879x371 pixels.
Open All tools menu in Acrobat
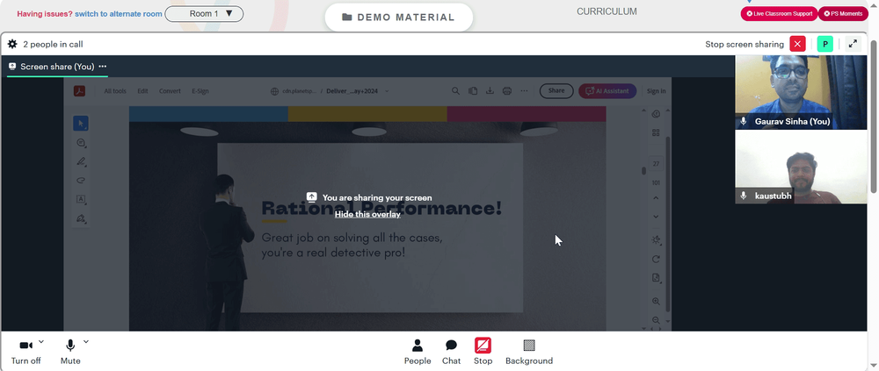tap(115, 91)
